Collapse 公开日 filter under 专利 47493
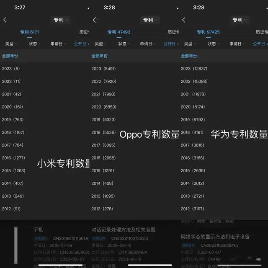Screen dimensions: 268x268 171,44
